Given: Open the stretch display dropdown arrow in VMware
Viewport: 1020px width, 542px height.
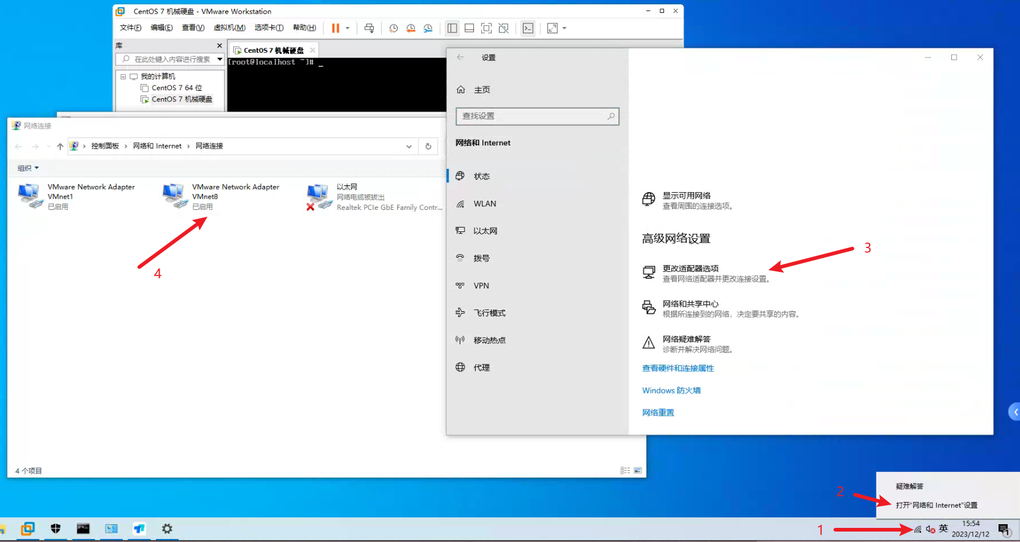Looking at the screenshot, I should tap(565, 28).
